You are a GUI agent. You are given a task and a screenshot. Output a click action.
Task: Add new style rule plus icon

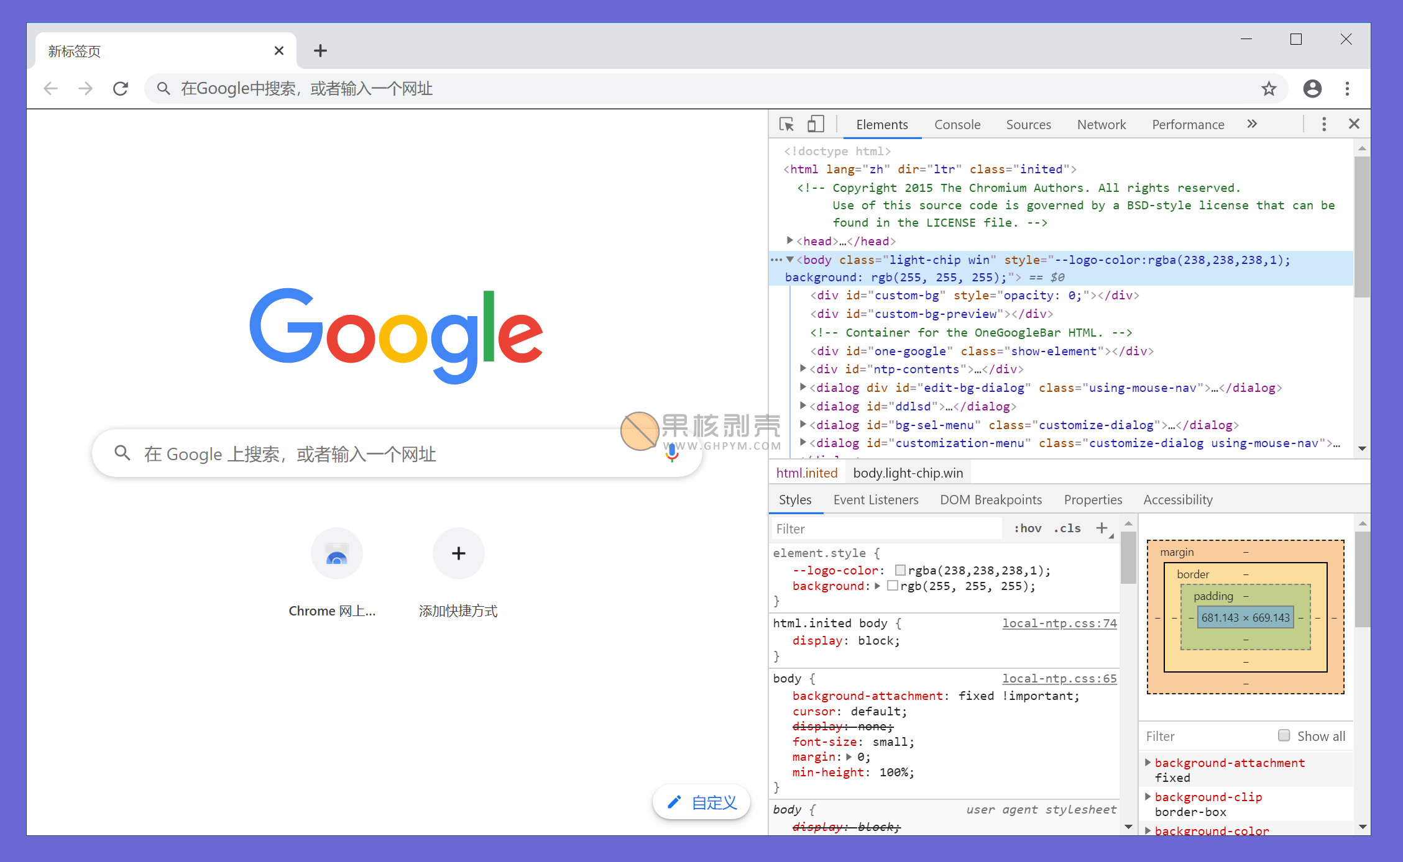[1102, 528]
